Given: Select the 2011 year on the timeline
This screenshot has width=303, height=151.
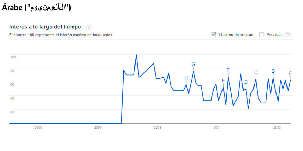Looking at the screenshot, I should (217, 128).
